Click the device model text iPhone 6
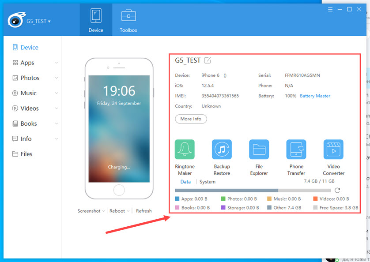Screen dimensions: 370x262 click(211, 75)
